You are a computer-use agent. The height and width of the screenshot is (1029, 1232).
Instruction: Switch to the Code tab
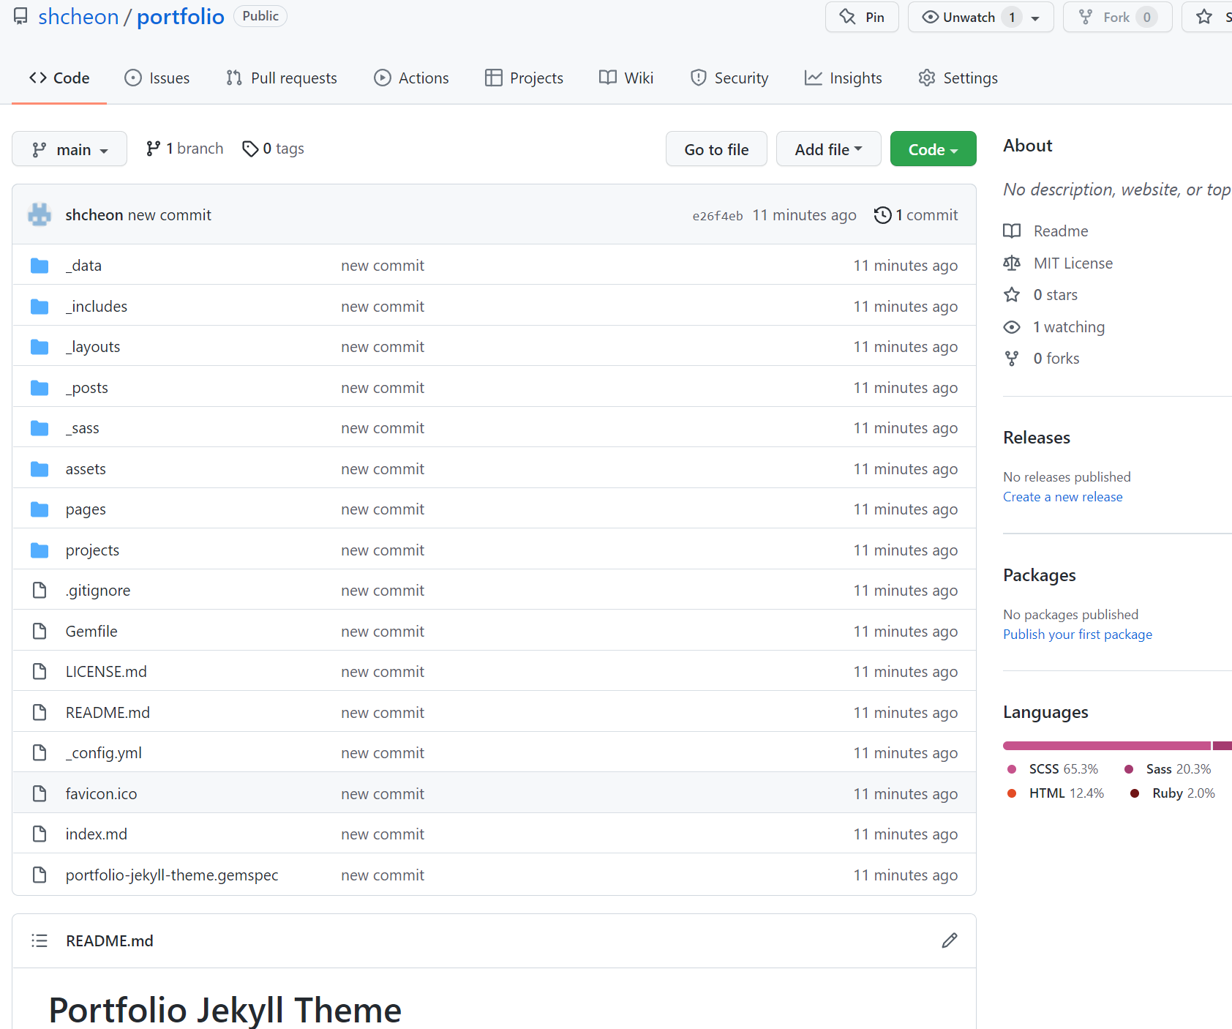coord(59,78)
